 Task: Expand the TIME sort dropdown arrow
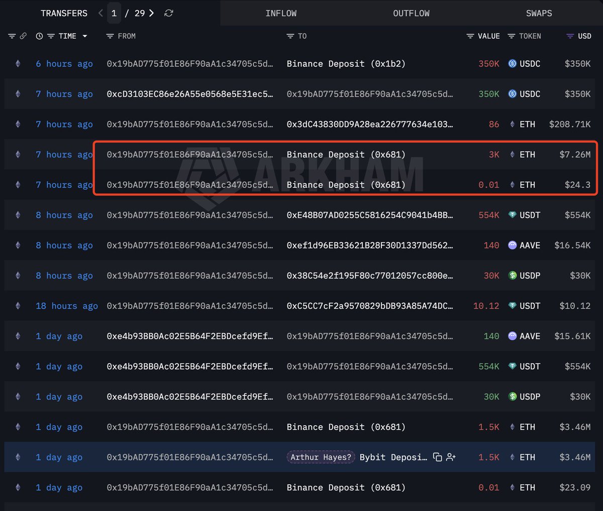pos(84,36)
